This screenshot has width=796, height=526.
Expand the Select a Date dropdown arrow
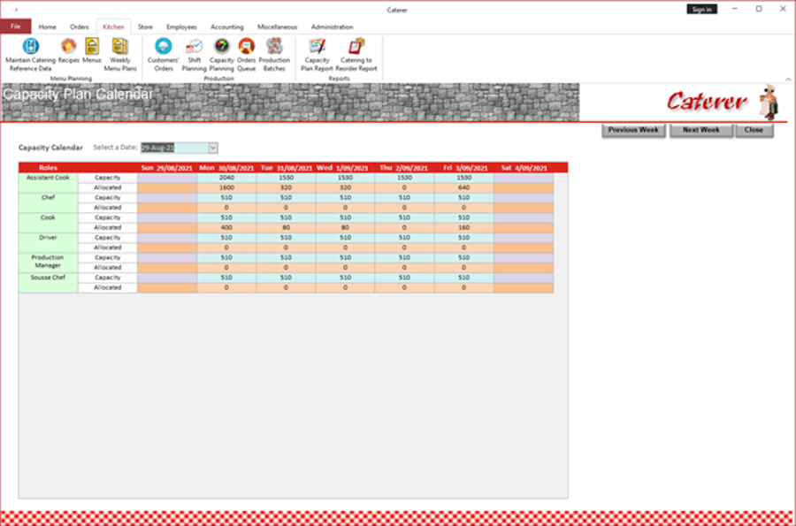(213, 148)
